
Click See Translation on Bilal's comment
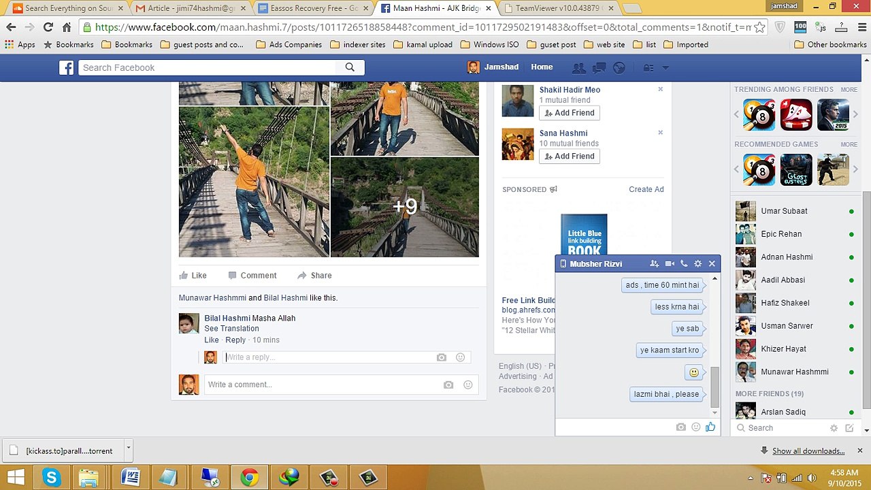click(x=231, y=329)
